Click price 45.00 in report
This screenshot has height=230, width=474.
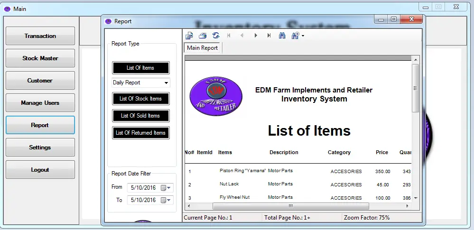coord(383,184)
